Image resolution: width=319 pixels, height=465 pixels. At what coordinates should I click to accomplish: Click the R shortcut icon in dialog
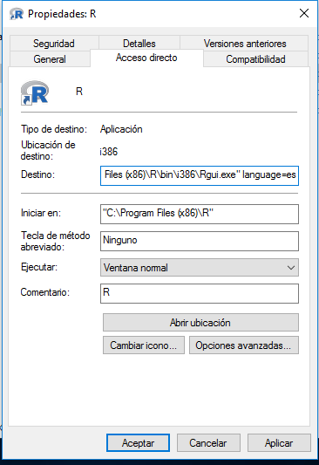click(x=35, y=92)
